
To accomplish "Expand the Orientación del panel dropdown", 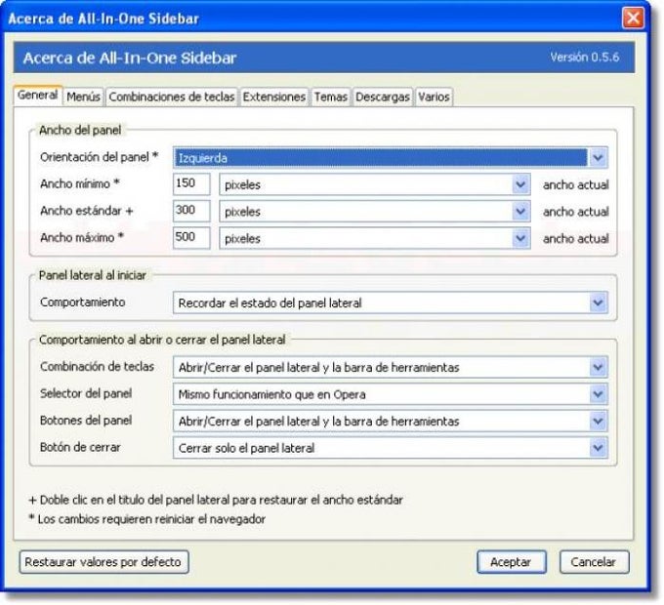I will (x=391, y=158).
